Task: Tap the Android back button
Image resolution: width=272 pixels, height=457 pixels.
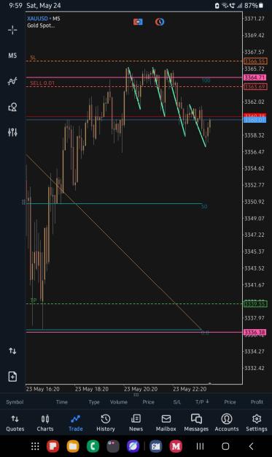Action: pyautogui.click(x=252, y=446)
